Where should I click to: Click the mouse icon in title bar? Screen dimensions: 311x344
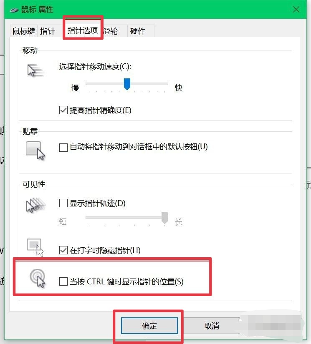pos(14,10)
